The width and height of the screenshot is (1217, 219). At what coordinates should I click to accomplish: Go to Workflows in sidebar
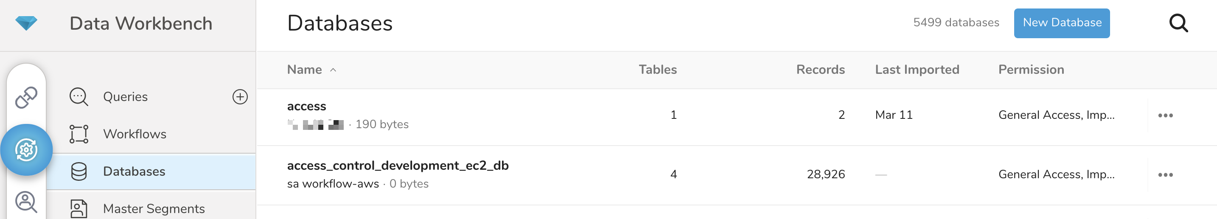coord(135,134)
